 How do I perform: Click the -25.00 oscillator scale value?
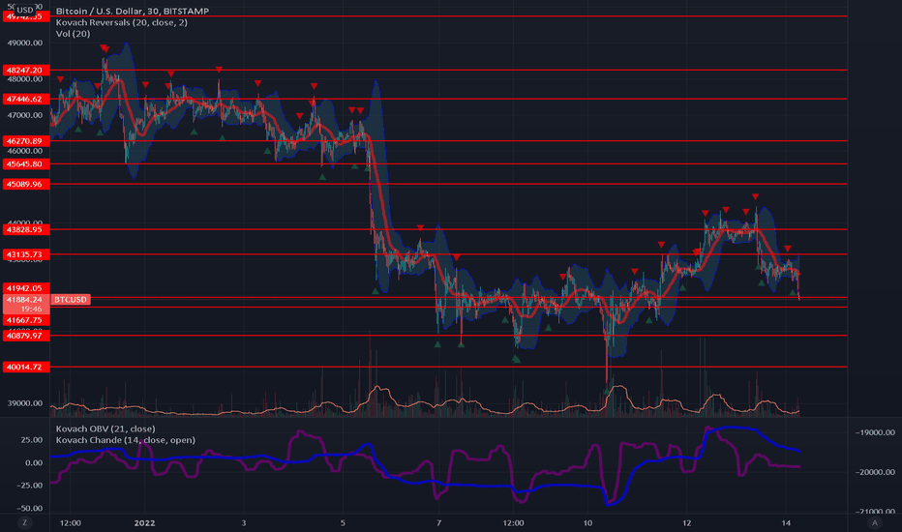[29, 486]
